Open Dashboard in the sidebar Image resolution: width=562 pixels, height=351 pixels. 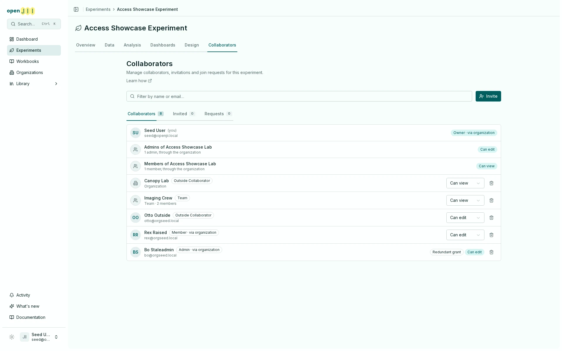(x=34, y=39)
